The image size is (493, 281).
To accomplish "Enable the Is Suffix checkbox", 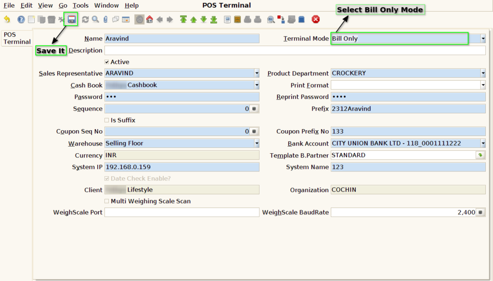I will [107, 120].
